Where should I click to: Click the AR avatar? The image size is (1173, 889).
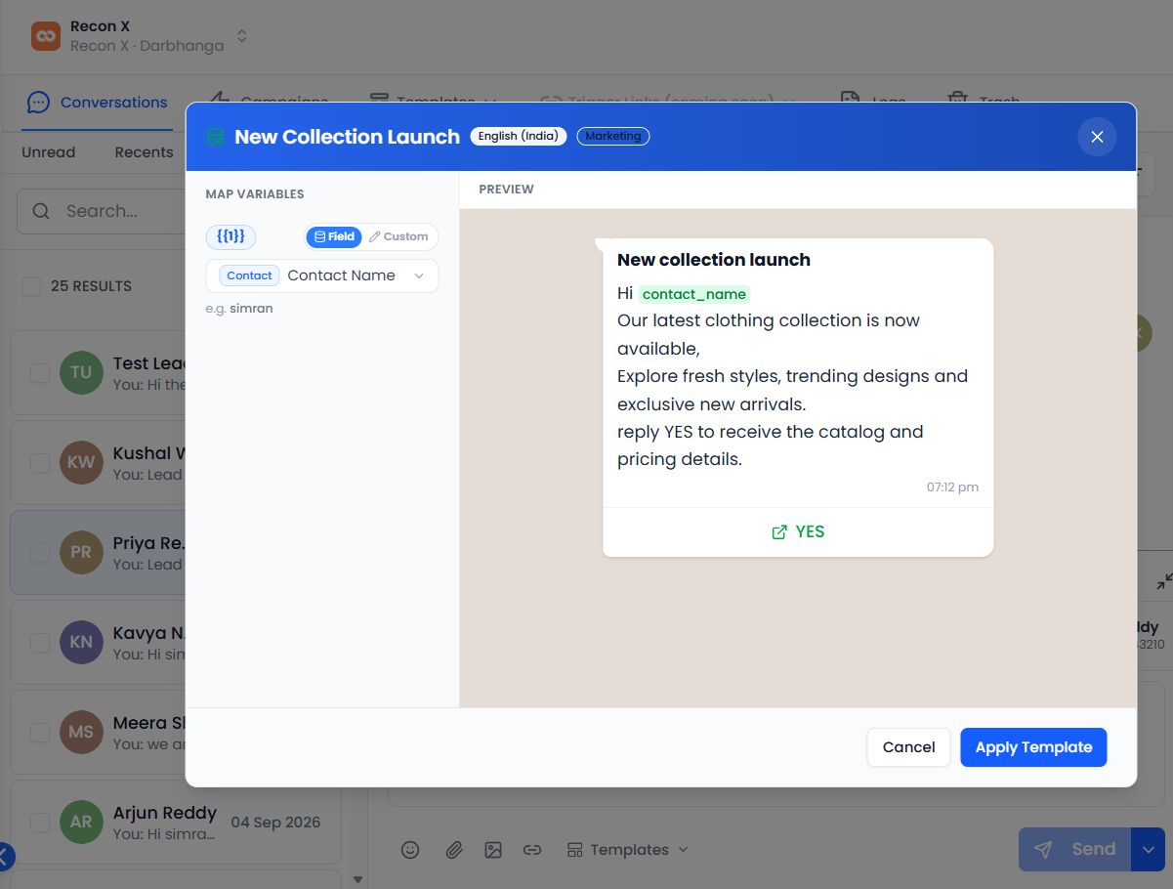[x=81, y=823]
